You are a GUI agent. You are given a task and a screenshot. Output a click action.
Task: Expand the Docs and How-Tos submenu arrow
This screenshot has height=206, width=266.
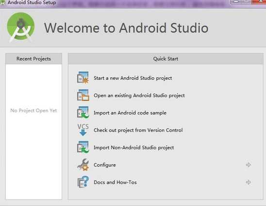(248, 182)
